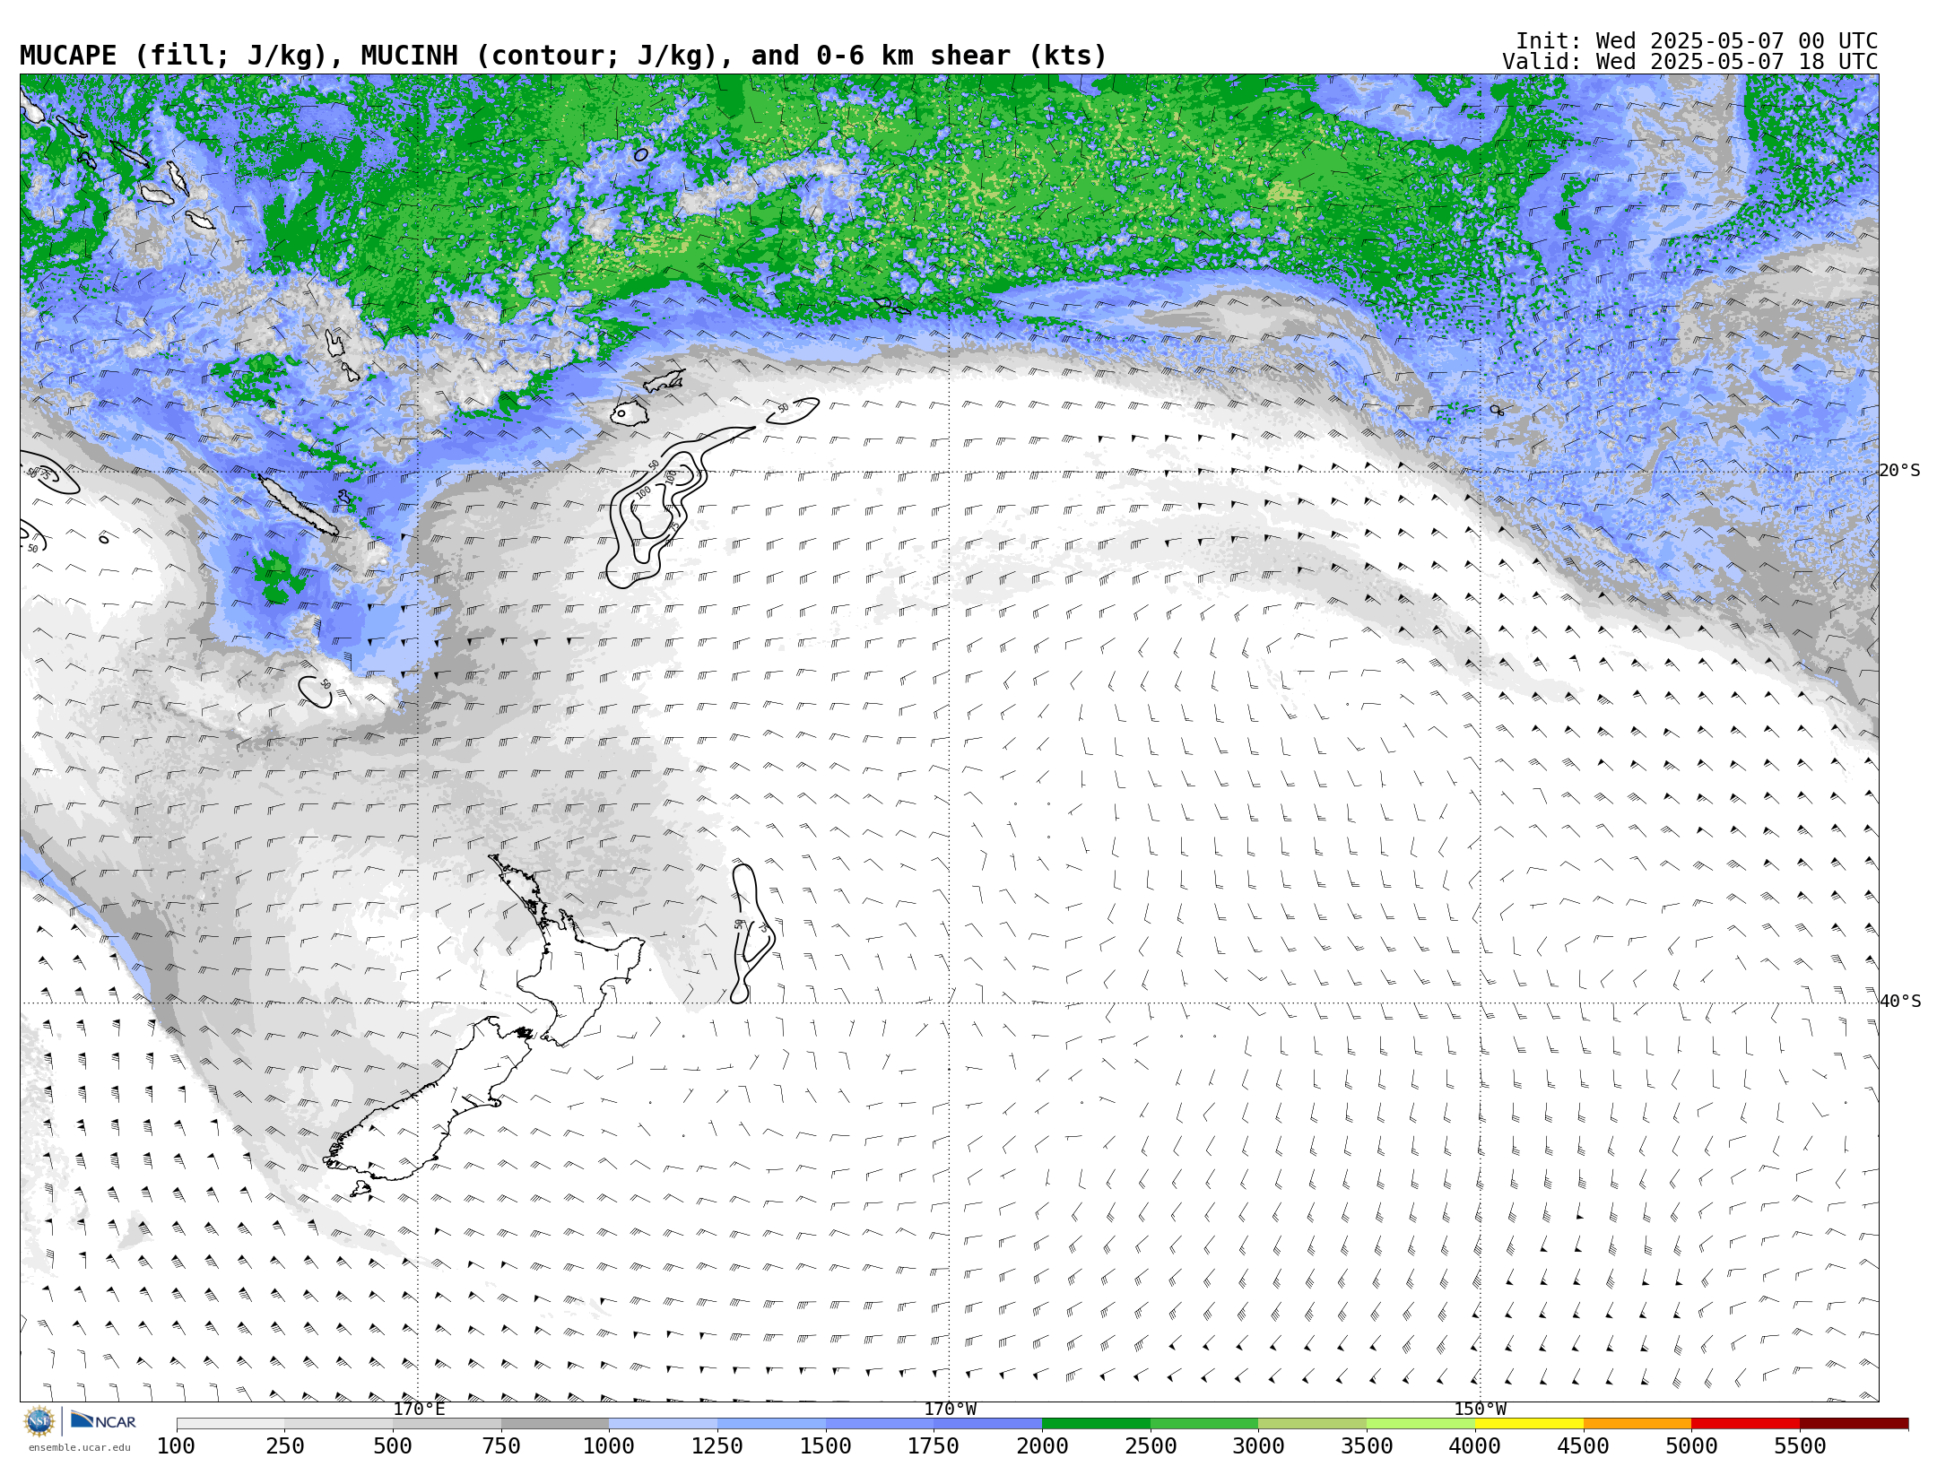Viewport: 1937px width, 1458px height.
Task: Click the 20°S latitude label
Action: pyautogui.click(x=1900, y=471)
